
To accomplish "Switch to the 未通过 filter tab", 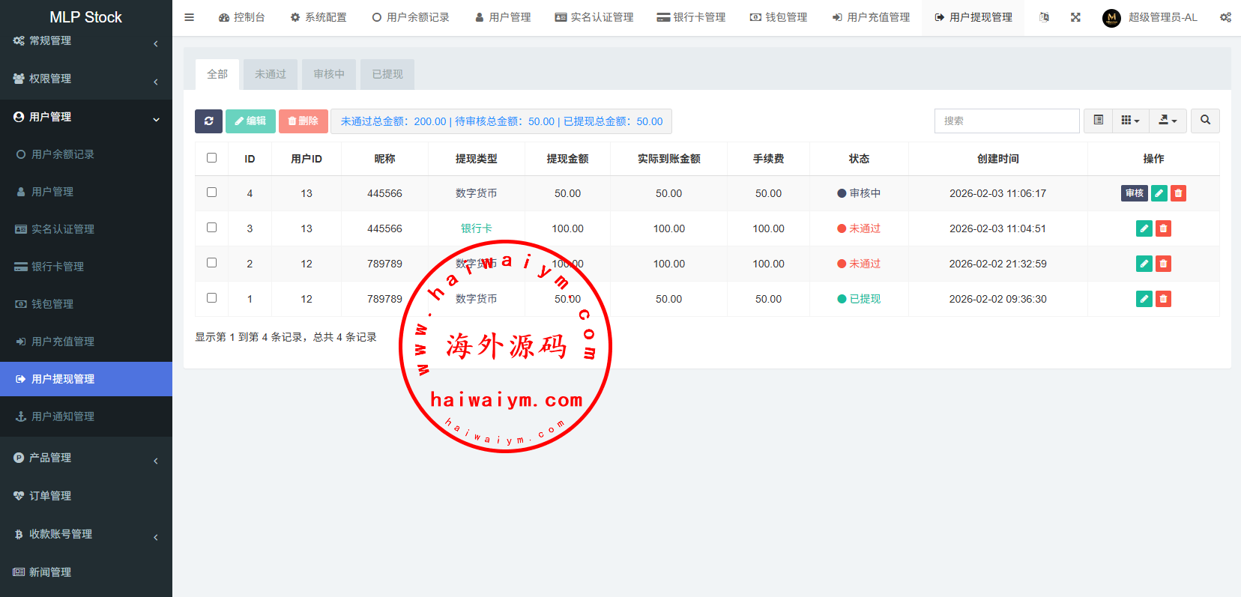I will pyautogui.click(x=271, y=74).
